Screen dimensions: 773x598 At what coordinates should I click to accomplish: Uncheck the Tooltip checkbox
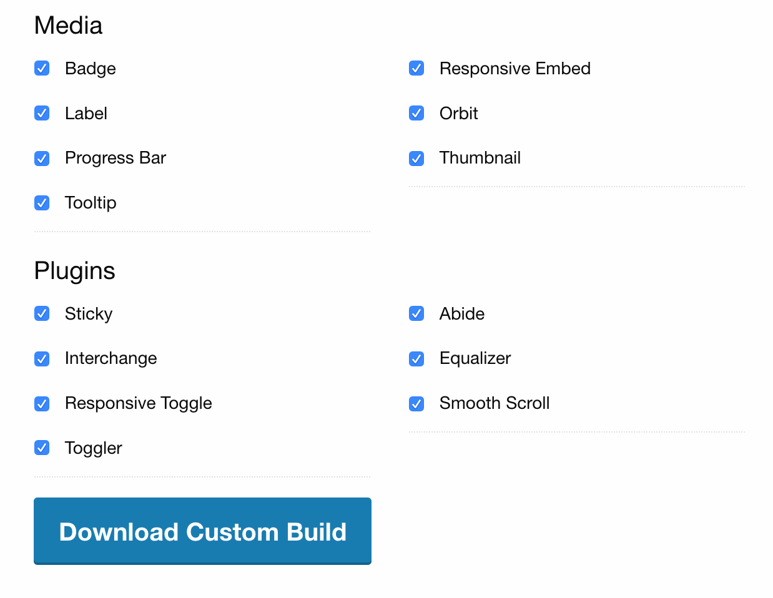[41, 203]
